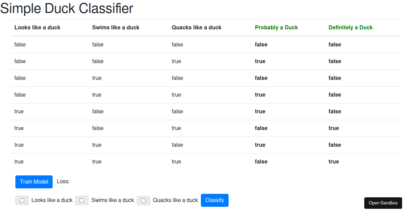Click the bold 'true' under Definitely a Duck, sixth row
Viewport: 410px width, 215px height.
tap(333, 128)
